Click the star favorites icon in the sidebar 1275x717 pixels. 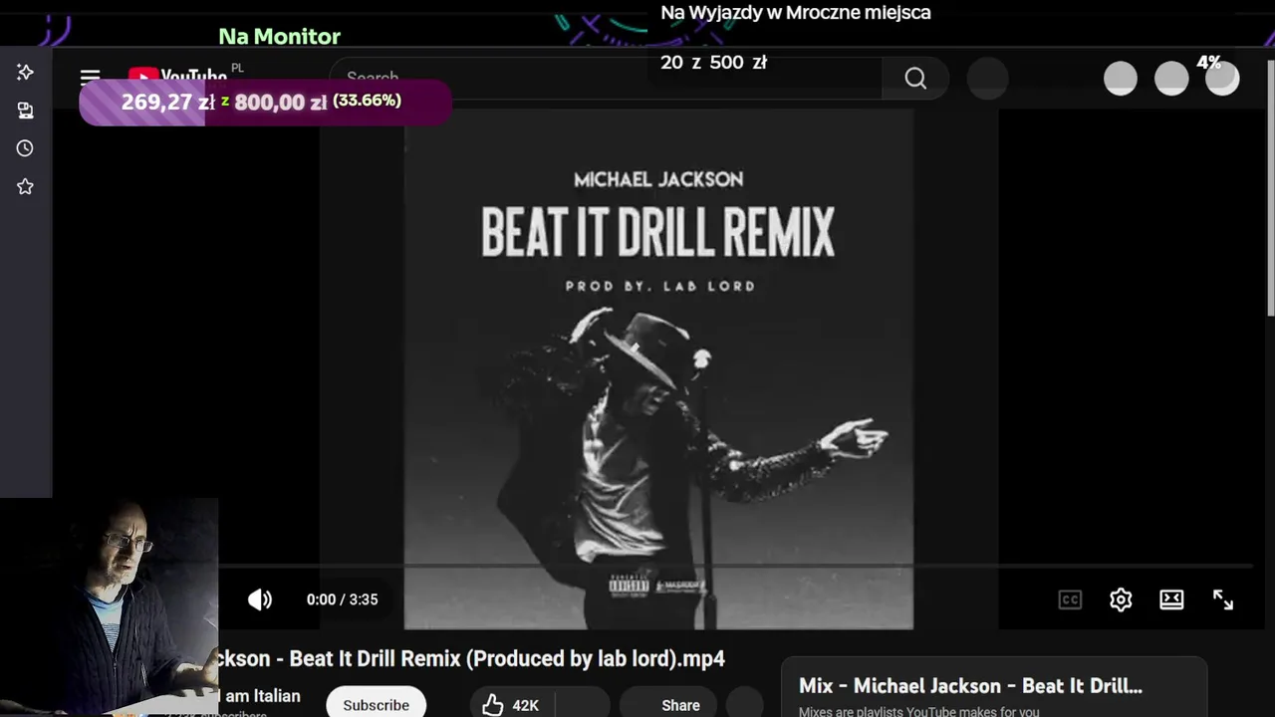tap(25, 186)
